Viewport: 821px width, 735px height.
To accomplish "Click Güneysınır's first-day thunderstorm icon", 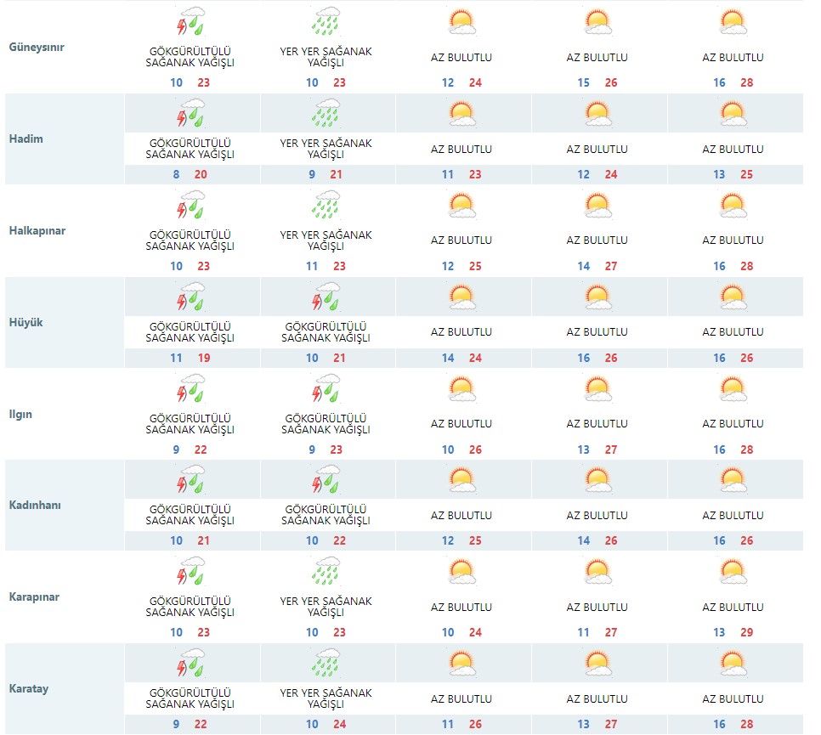I will tap(190, 21).
